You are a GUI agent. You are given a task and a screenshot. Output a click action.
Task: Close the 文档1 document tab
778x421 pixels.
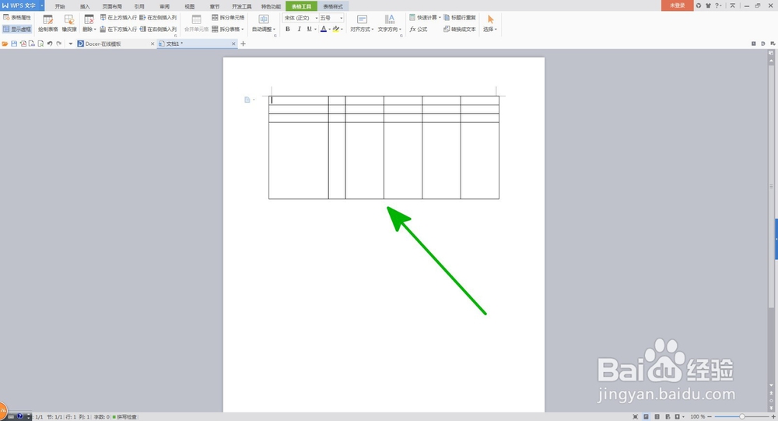pos(233,44)
